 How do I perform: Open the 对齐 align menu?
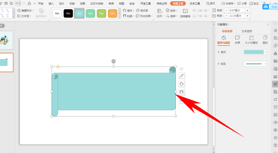[160, 14]
